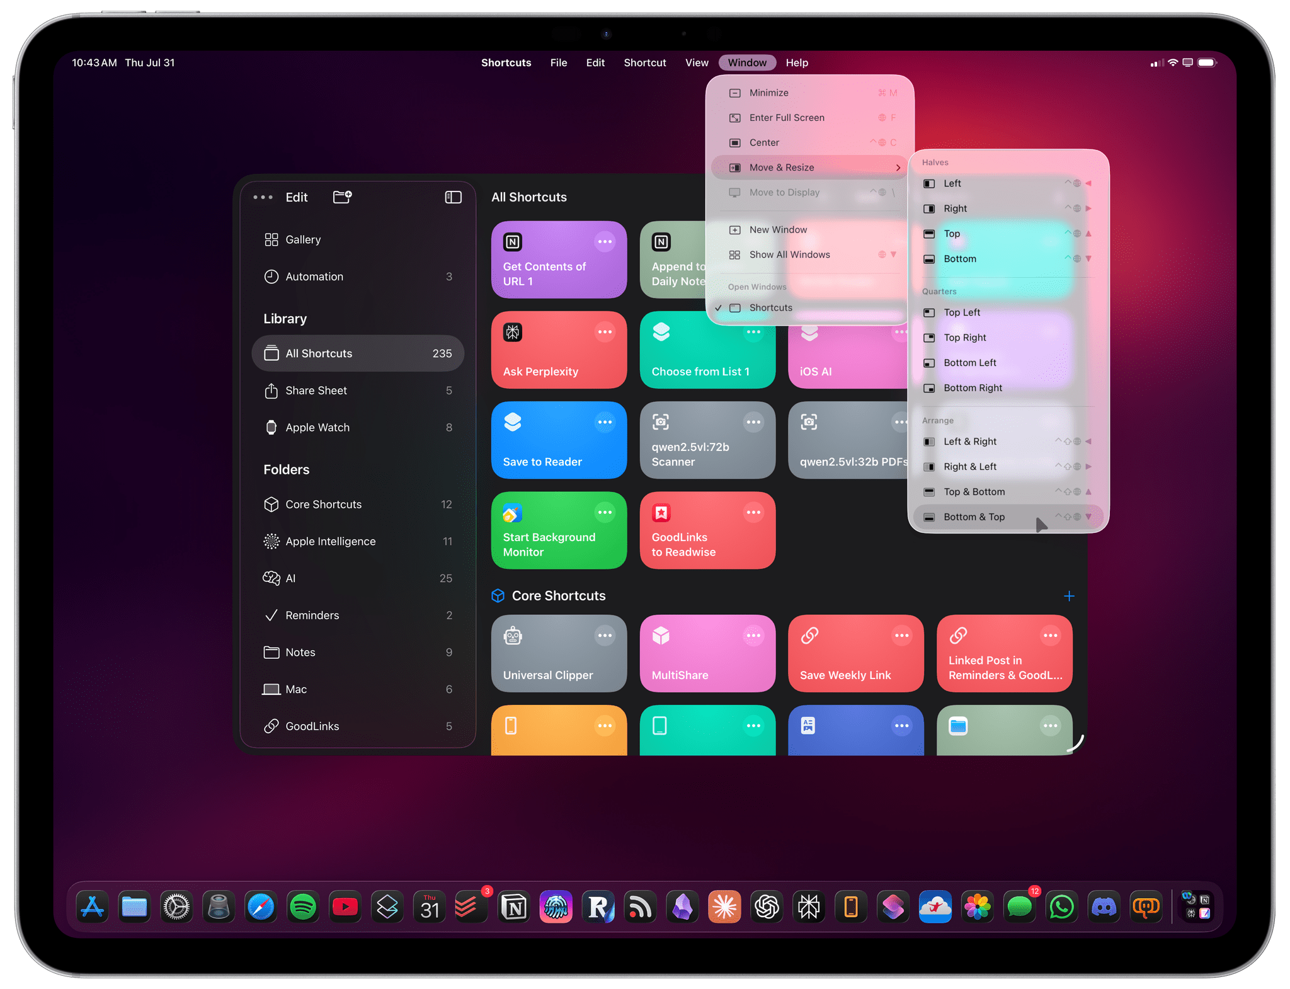Image resolution: width=1290 pixels, height=989 pixels.
Task: Select Top Left quarter option
Action: tap(1008, 312)
